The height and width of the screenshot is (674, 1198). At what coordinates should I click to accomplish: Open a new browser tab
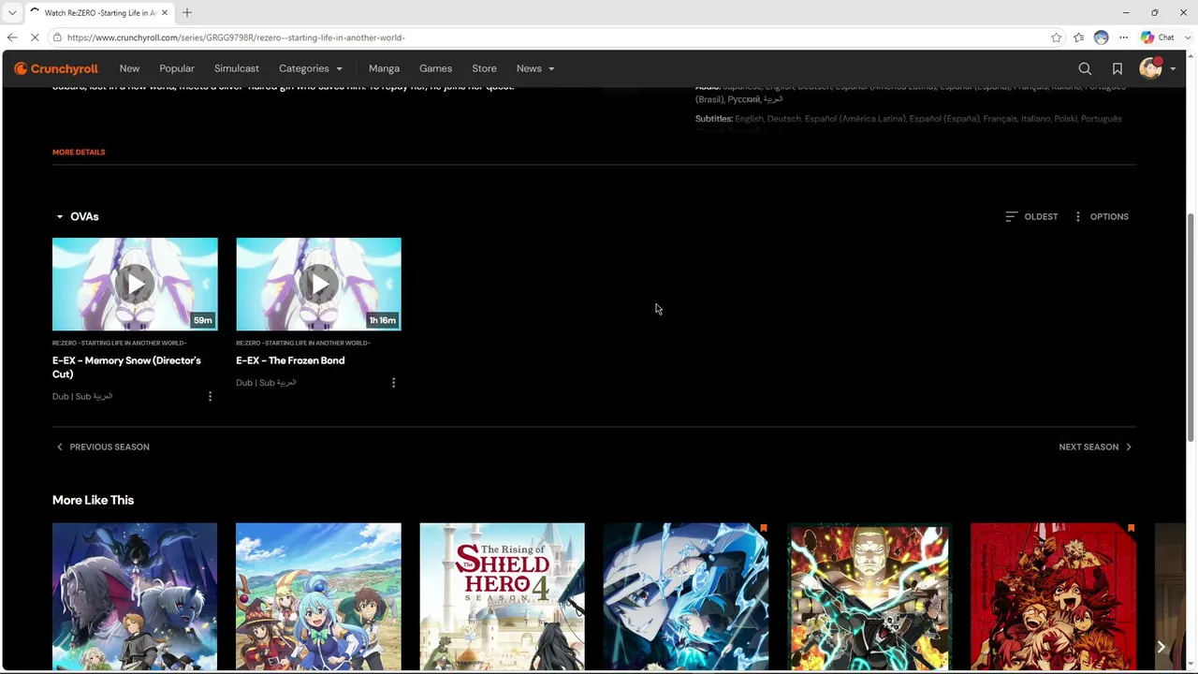click(187, 12)
